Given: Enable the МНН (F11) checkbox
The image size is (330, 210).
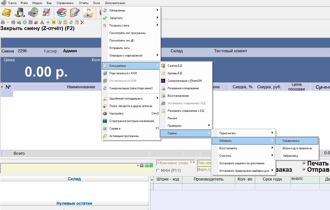Looking at the screenshot, I should pos(158,171).
